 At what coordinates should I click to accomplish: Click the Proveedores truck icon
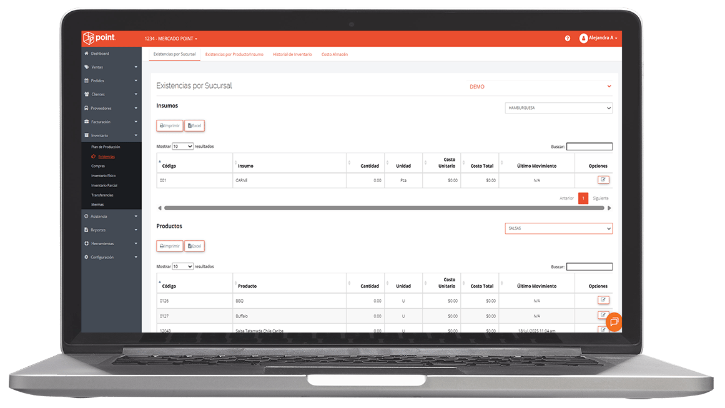coord(86,108)
